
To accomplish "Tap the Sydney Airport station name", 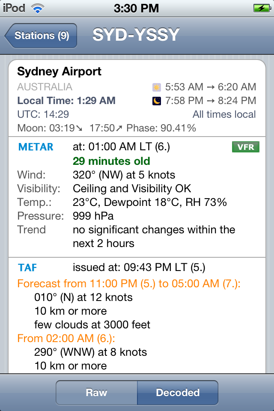I will point(59,71).
